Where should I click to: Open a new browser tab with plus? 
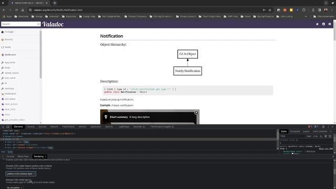tap(55, 3)
